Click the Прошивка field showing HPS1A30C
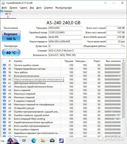 (65, 28)
